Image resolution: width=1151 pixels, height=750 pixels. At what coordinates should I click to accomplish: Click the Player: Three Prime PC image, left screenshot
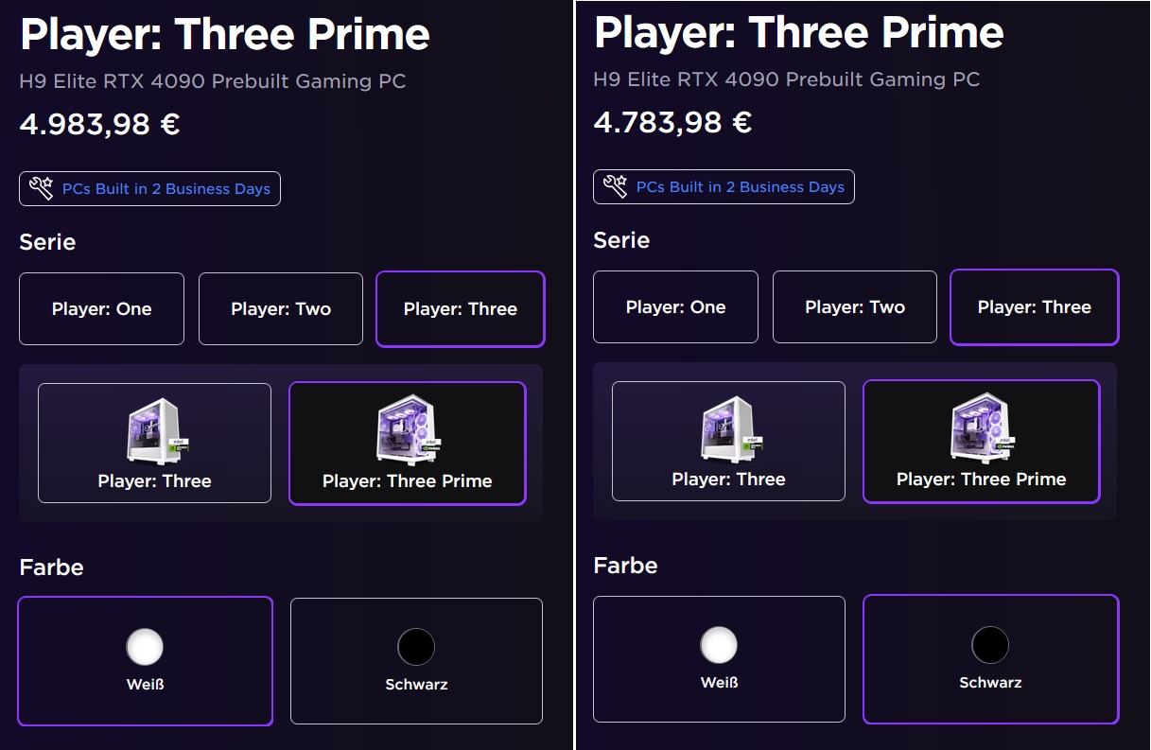pyautogui.click(x=407, y=432)
